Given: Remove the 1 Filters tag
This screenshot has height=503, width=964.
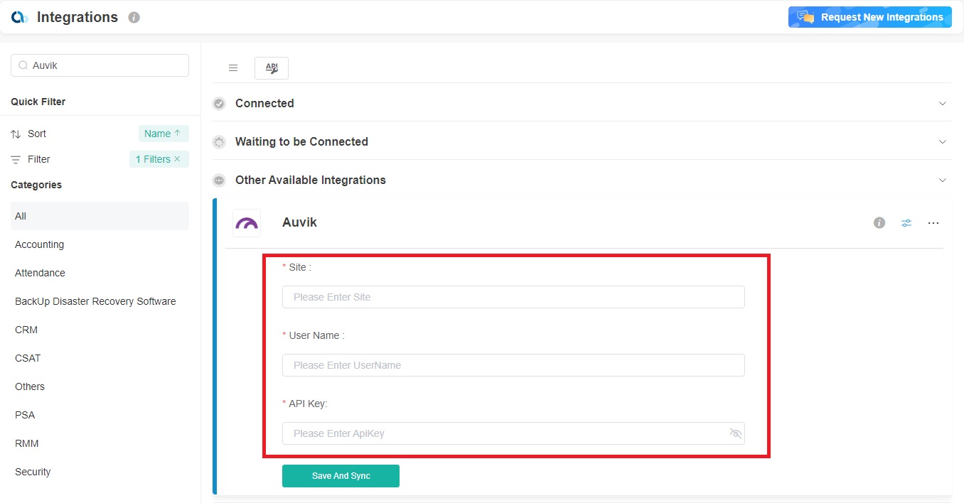Looking at the screenshot, I should [x=177, y=159].
